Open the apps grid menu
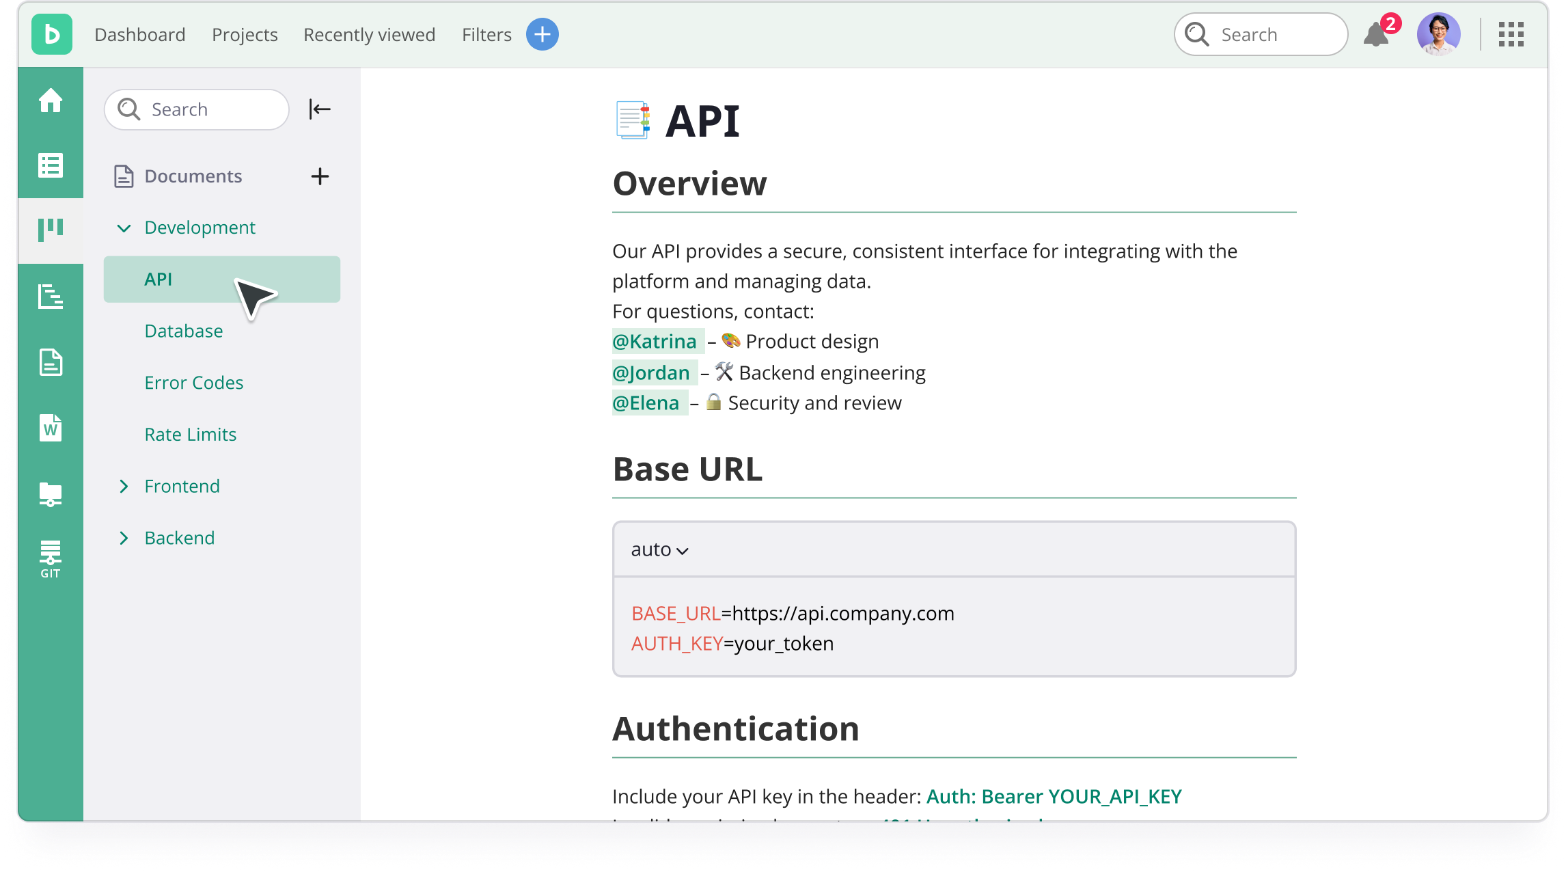Viewport: 1566px width, 872px height. [x=1511, y=34]
